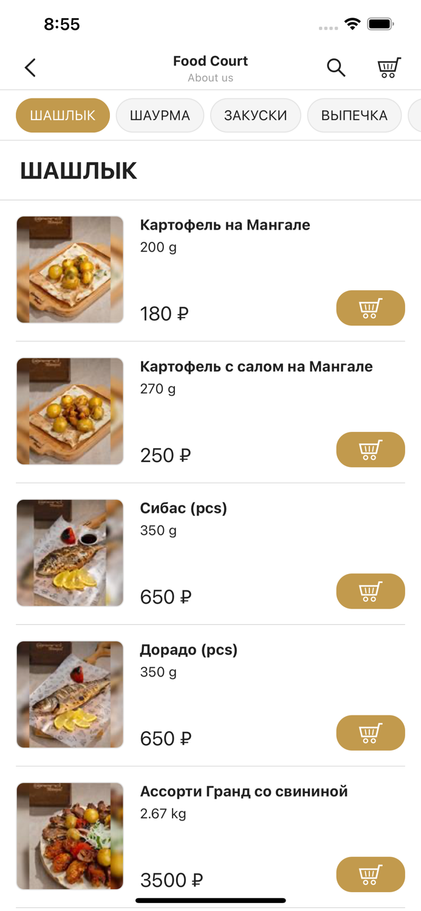The width and height of the screenshot is (421, 911).
Task: Open the search icon
Action: pyautogui.click(x=336, y=68)
